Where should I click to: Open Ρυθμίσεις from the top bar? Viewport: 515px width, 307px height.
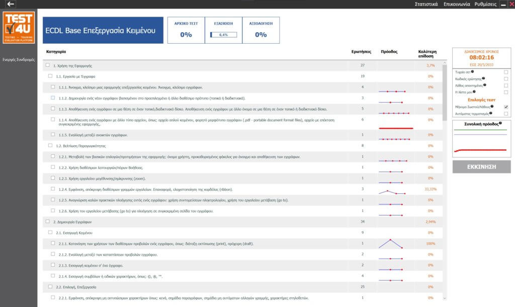click(486, 4)
